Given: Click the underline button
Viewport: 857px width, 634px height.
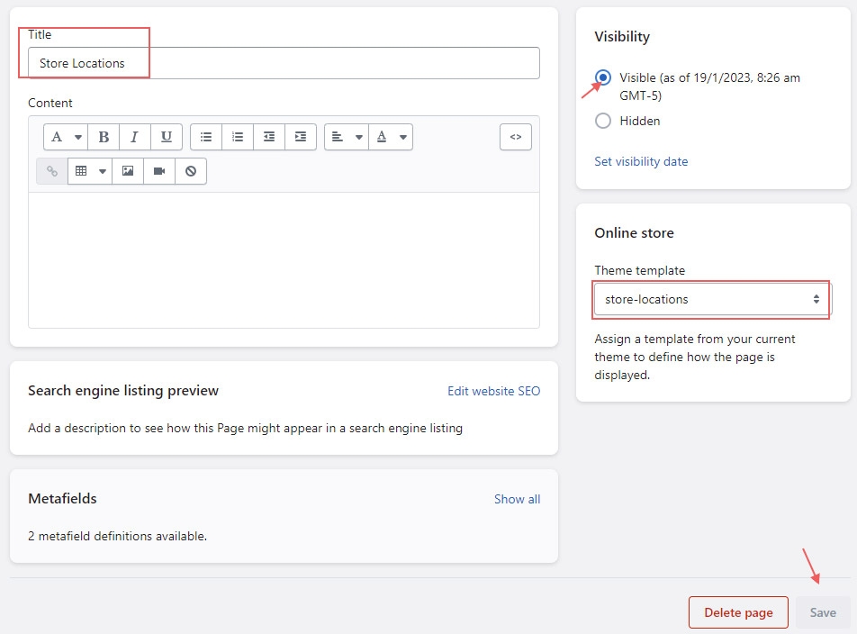Looking at the screenshot, I should click(167, 137).
